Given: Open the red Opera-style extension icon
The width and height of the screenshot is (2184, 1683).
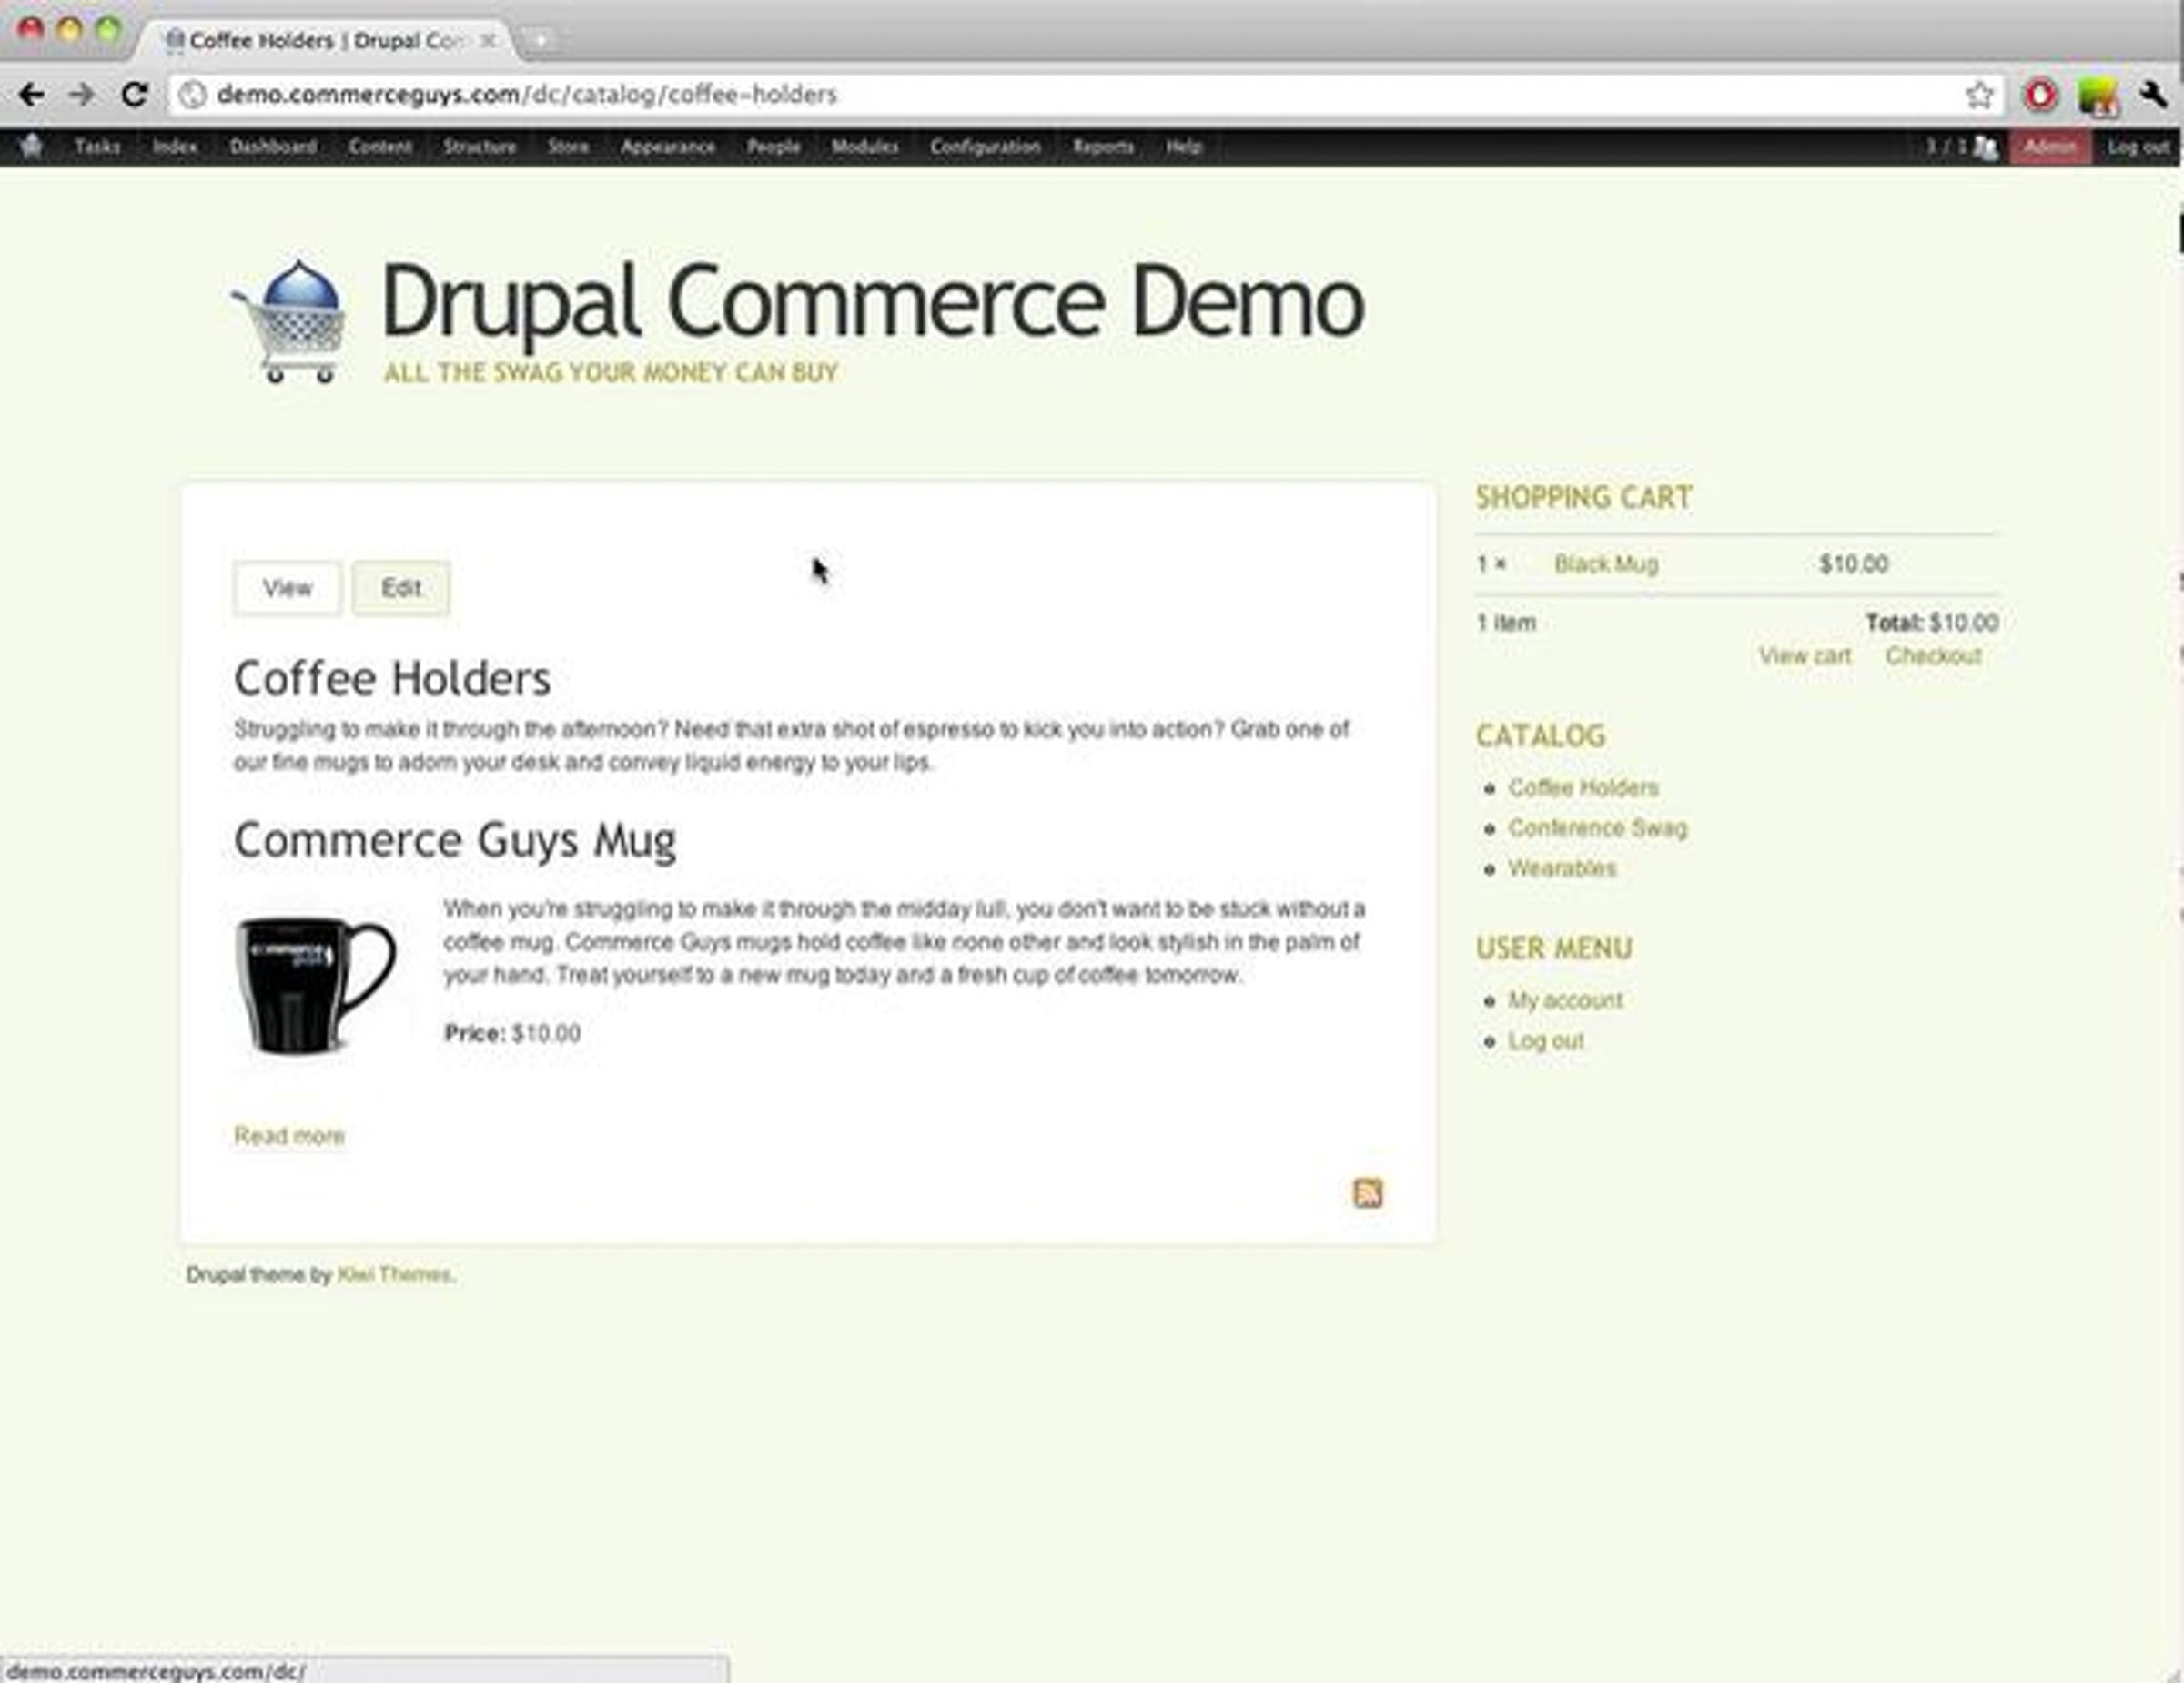Looking at the screenshot, I should [2040, 95].
